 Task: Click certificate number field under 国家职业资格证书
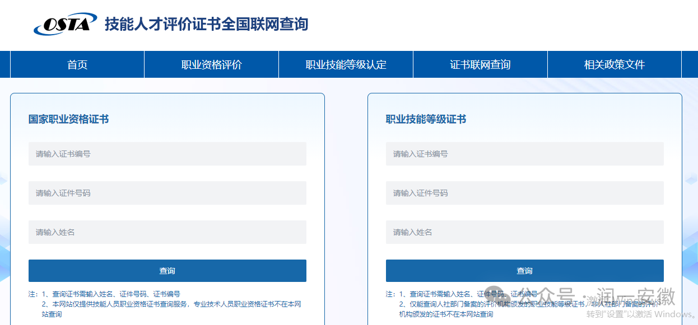pyautogui.click(x=167, y=154)
